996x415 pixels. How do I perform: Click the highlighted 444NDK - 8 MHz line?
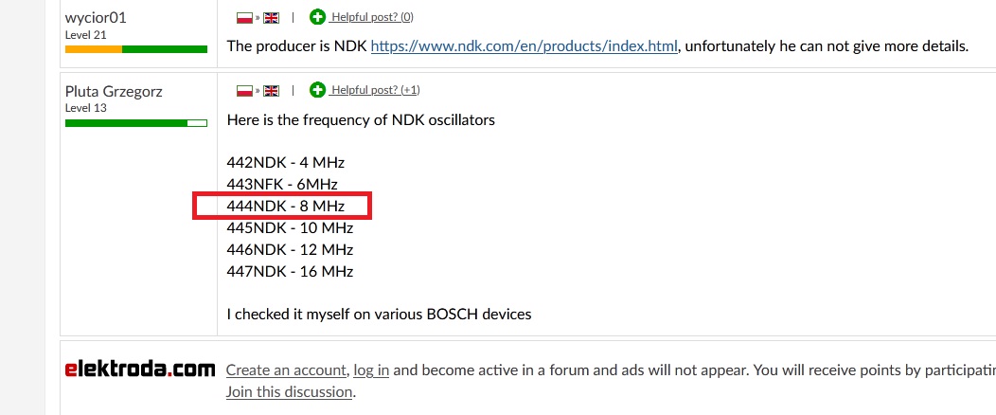click(286, 206)
